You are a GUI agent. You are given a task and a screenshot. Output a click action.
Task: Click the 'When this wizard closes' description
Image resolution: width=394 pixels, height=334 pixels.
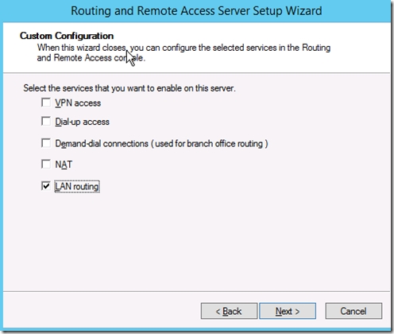(183, 52)
